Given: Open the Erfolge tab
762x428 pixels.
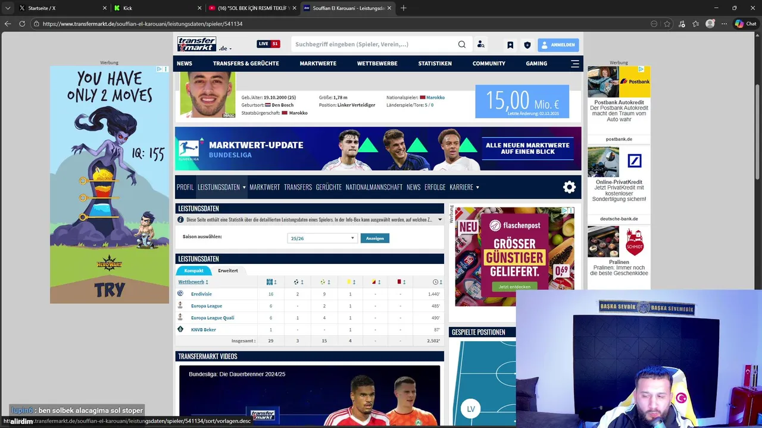Looking at the screenshot, I should pyautogui.click(x=435, y=187).
